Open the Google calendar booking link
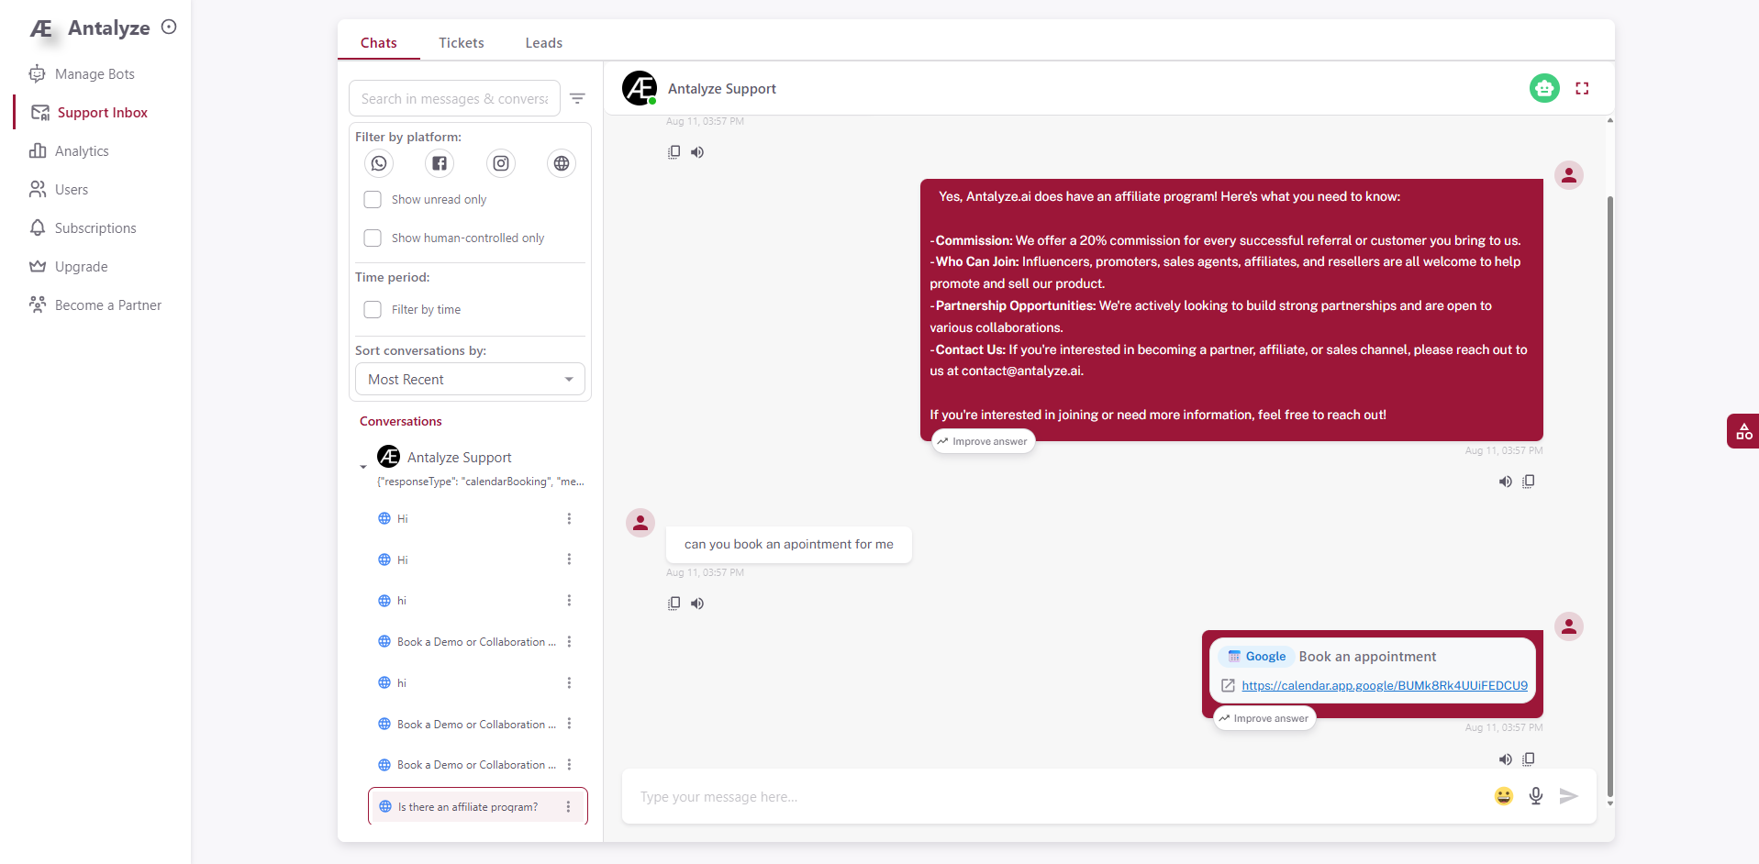This screenshot has height=864, width=1759. 1384,686
